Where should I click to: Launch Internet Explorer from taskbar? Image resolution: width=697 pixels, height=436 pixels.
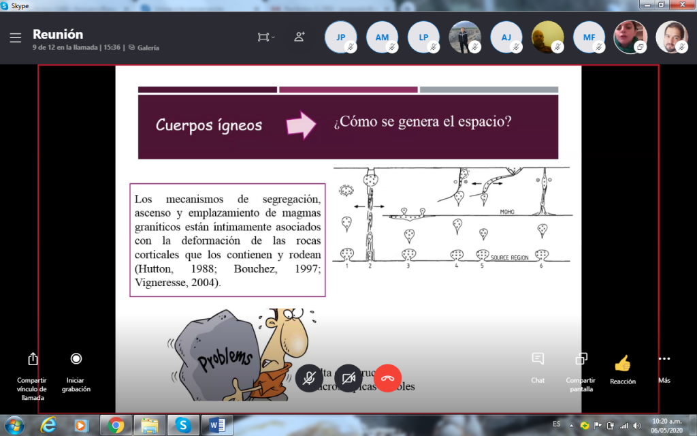click(48, 426)
